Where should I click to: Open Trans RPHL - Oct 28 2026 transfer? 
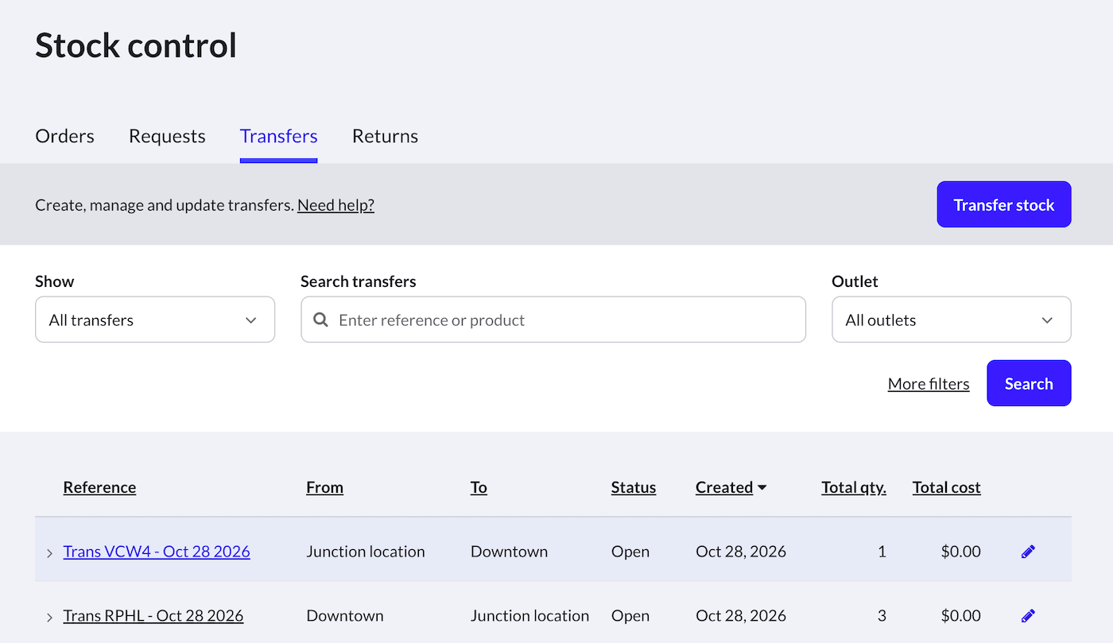pos(153,616)
